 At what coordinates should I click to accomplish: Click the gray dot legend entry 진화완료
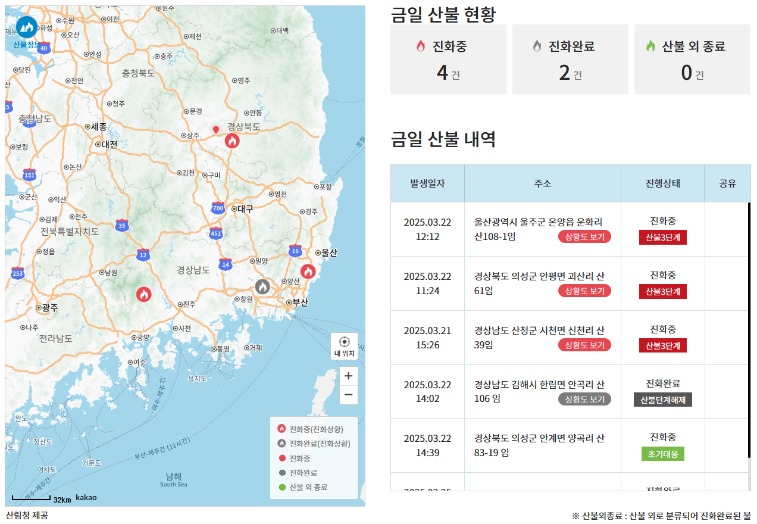click(282, 473)
